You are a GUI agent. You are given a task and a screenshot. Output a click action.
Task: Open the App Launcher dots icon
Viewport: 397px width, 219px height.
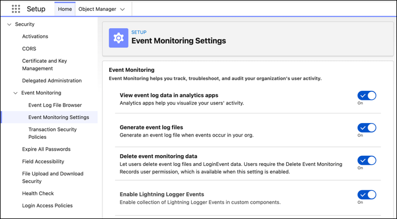[16, 9]
